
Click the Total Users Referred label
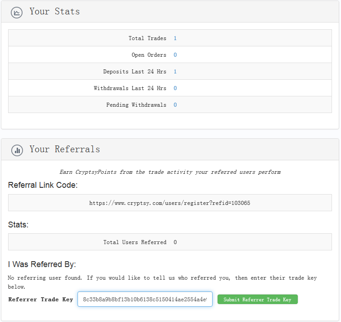[x=135, y=242]
